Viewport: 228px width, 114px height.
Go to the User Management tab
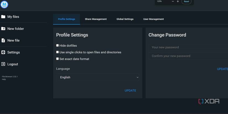[x=153, y=19]
